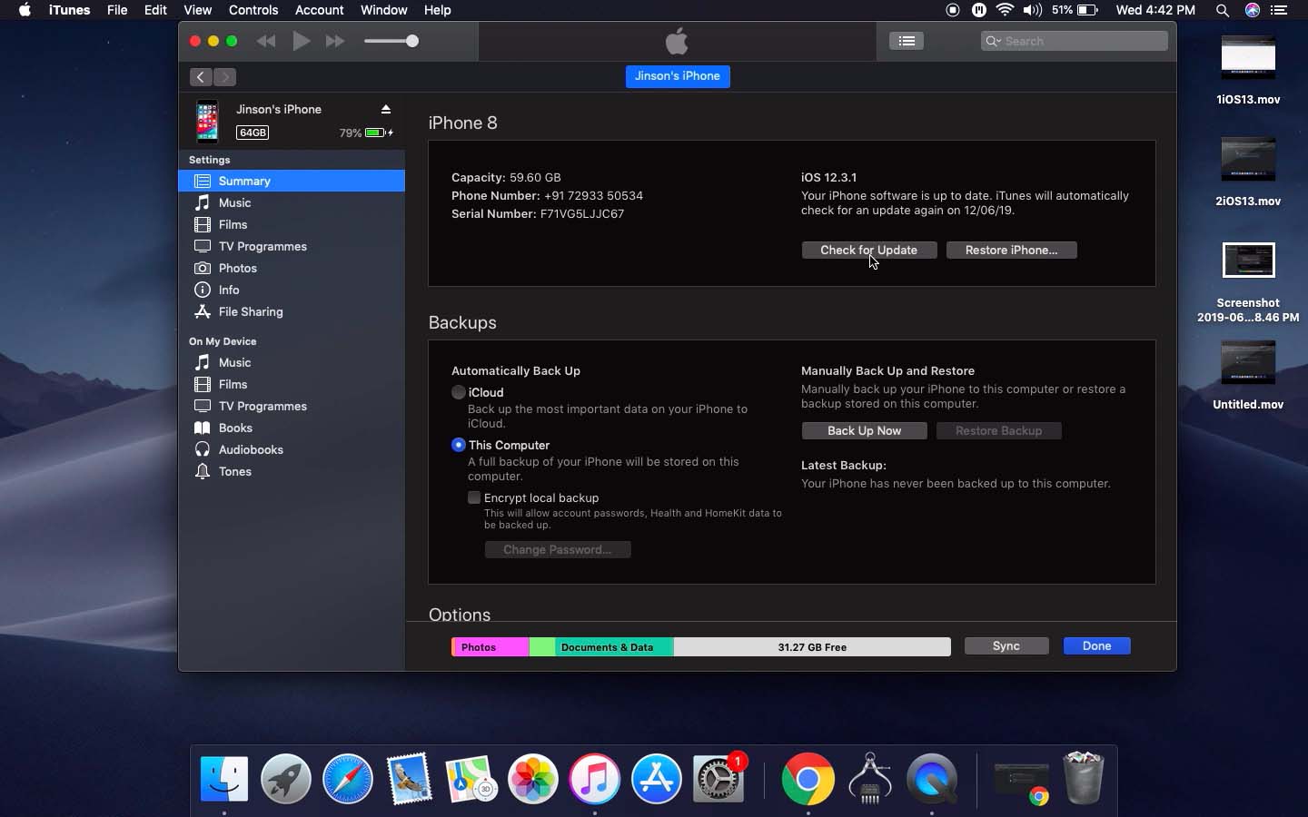Click the iTunes Search field
1308x817 pixels.
(1075, 41)
